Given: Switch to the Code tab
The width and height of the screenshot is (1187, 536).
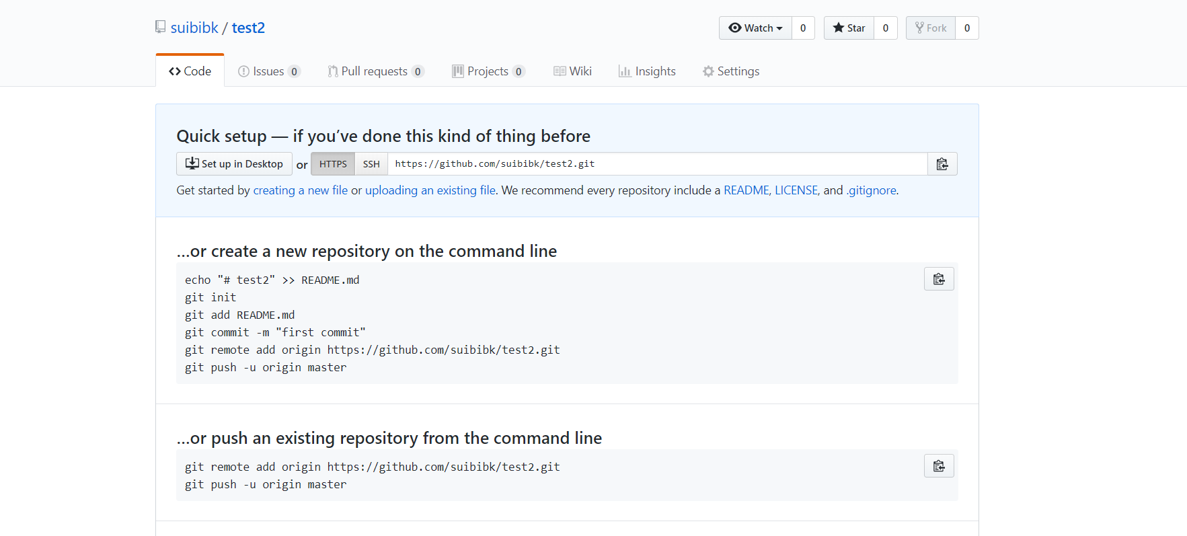Looking at the screenshot, I should pos(190,71).
